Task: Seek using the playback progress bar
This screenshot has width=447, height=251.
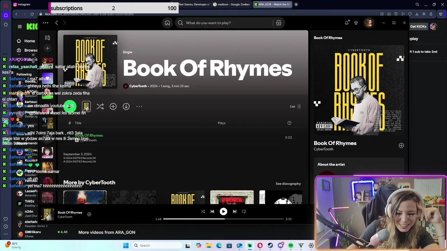Action: click(x=223, y=219)
